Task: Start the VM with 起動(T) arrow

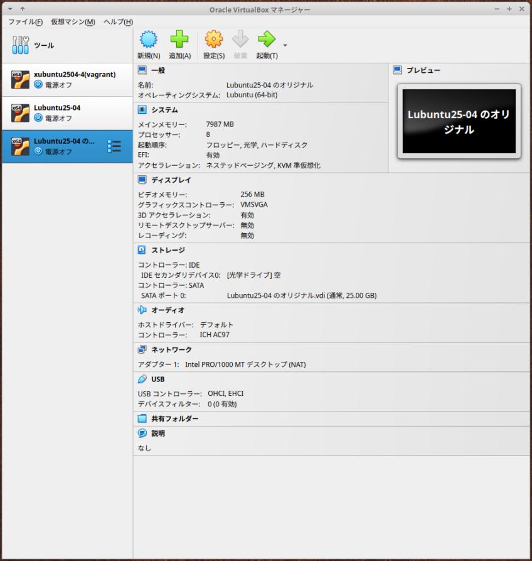Action: [267, 39]
